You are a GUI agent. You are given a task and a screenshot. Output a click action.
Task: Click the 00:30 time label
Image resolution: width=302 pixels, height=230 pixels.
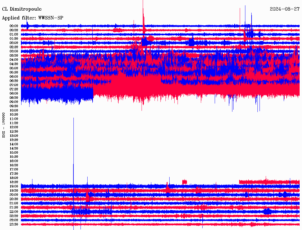pyautogui.click(x=14, y=30)
